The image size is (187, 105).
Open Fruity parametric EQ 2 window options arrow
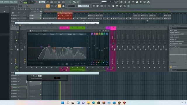coord(28,31)
